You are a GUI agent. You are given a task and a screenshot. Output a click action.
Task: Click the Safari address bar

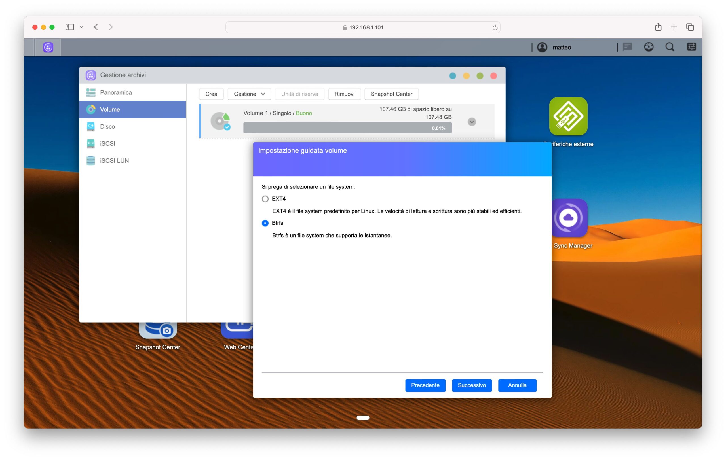click(363, 27)
